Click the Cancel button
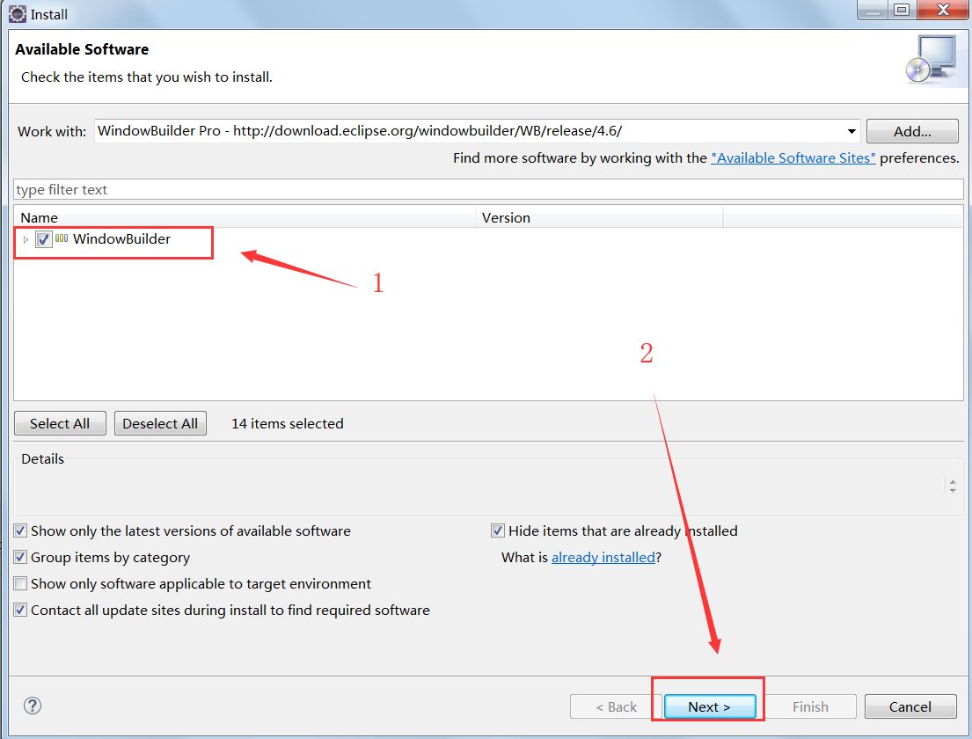972x739 pixels. coord(910,706)
